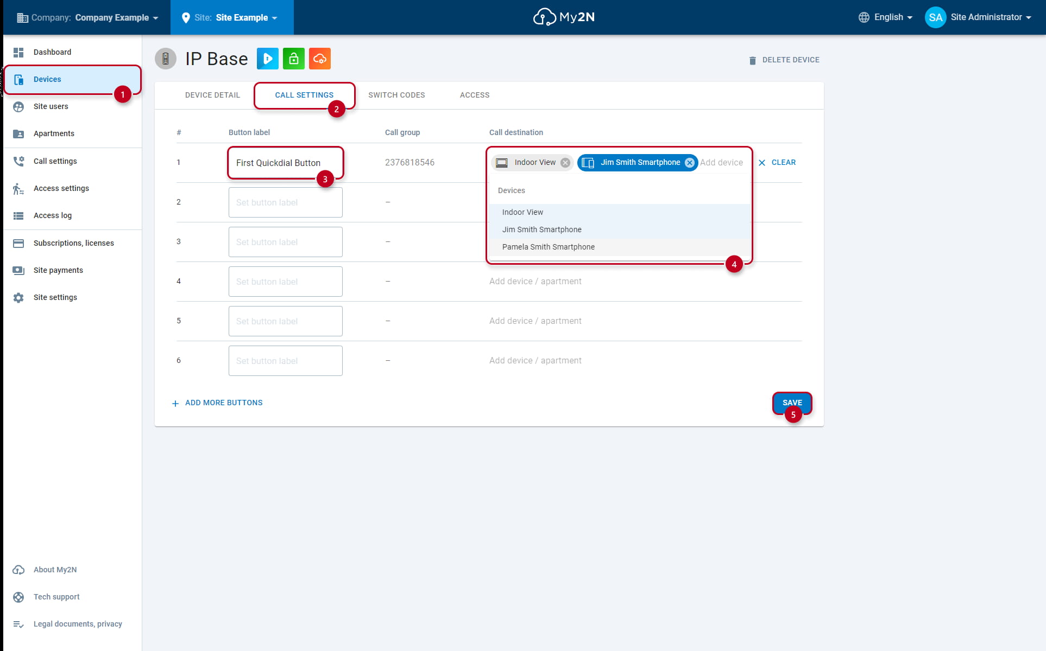Click the Access log list icon

point(18,215)
